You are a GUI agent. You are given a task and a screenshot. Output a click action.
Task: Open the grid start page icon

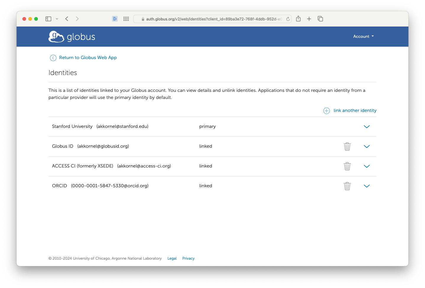(x=126, y=19)
